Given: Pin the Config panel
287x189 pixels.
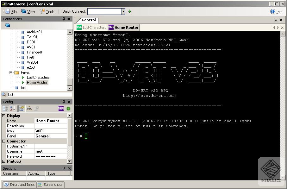Looking at the screenshot, I should (64, 102).
